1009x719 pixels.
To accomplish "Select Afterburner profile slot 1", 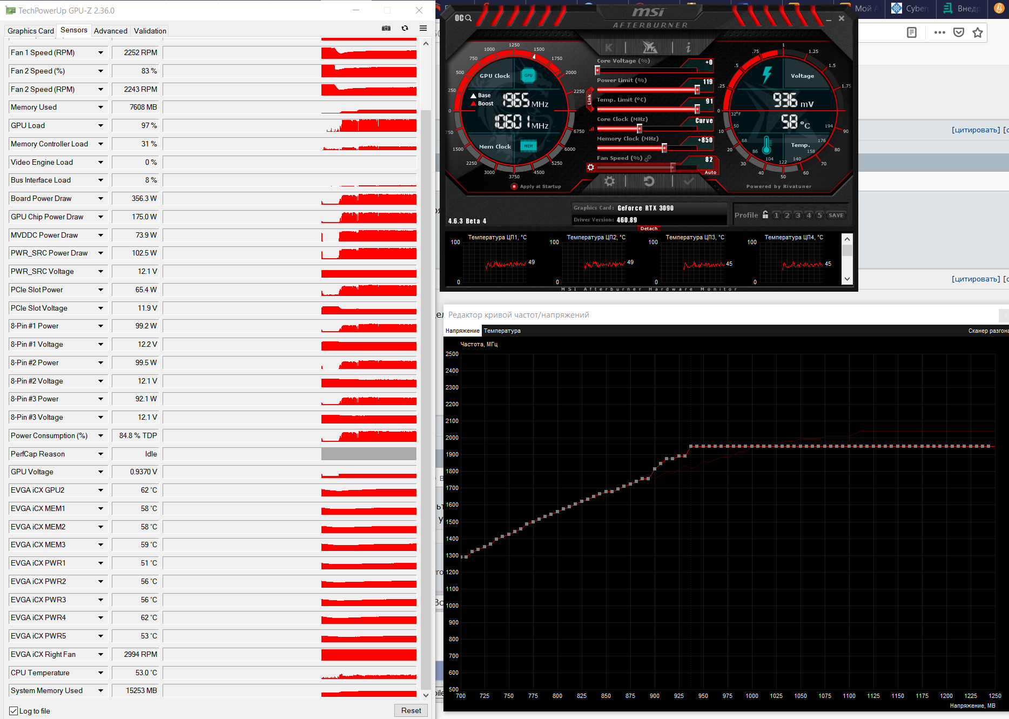I will point(777,215).
